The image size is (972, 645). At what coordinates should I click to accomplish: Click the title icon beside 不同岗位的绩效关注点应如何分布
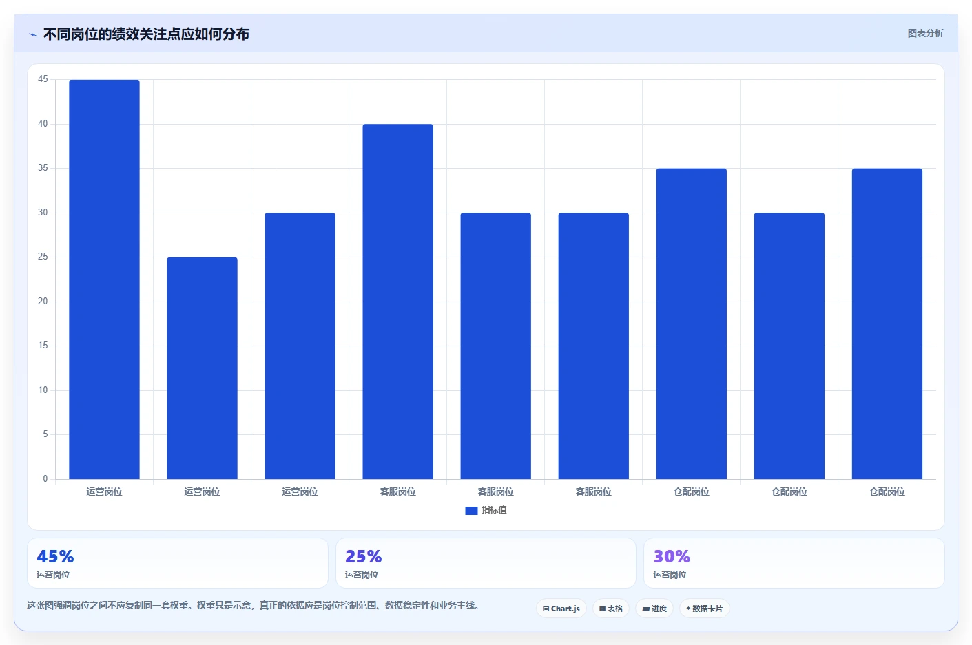[x=32, y=34]
